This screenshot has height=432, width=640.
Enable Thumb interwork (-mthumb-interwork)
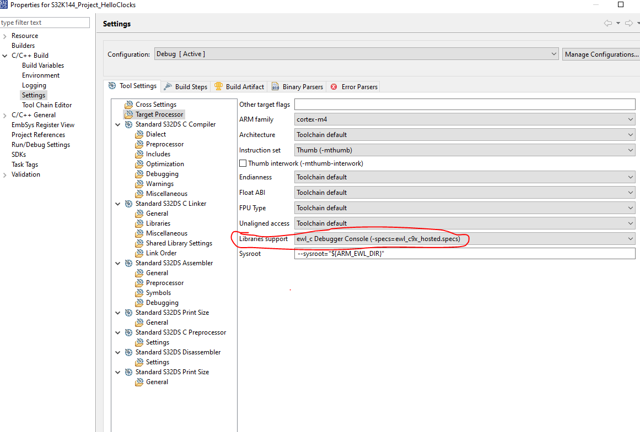point(243,163)
